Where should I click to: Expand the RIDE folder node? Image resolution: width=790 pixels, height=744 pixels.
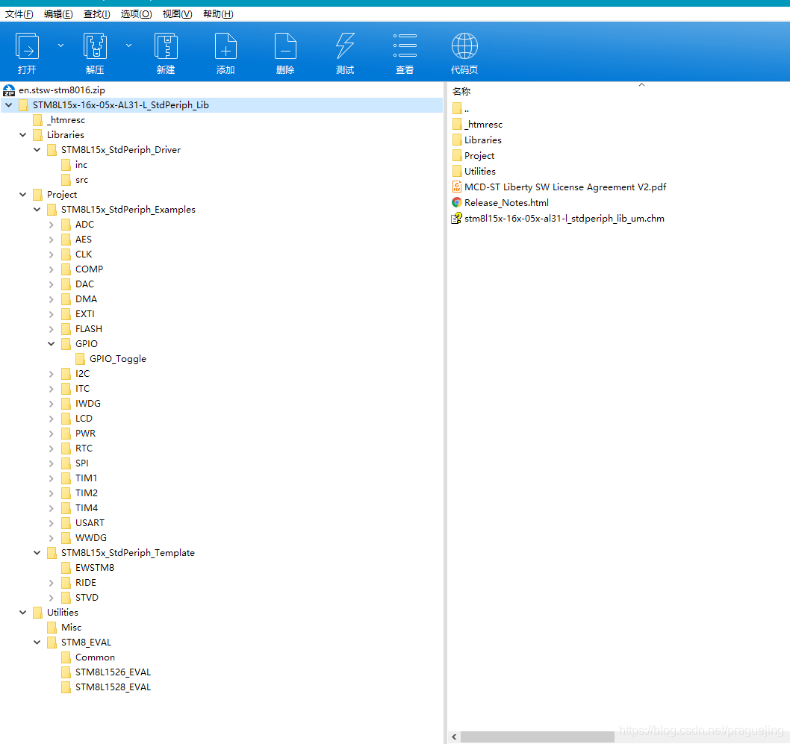point(51,582)
